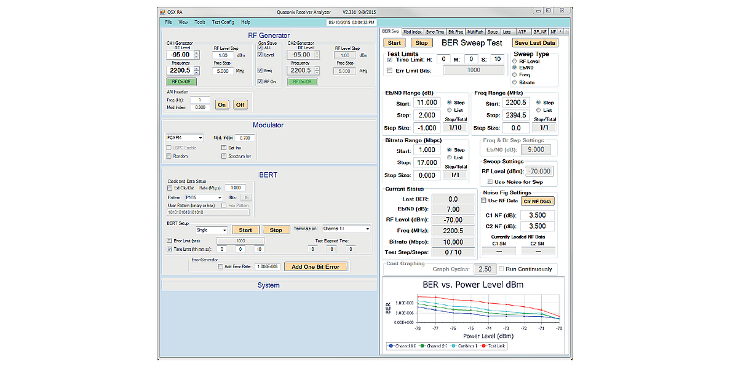The image size is (738, 369).
Task: Open the Terminate on channel dropdown
Action: pyautogui.click(x=346, y=228)
